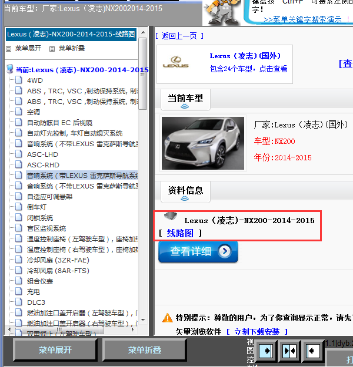The width and height of the screenshot is (353, 367).
Task: Click the horizontal scrollbar left arrow
Action: click(9, 329)
